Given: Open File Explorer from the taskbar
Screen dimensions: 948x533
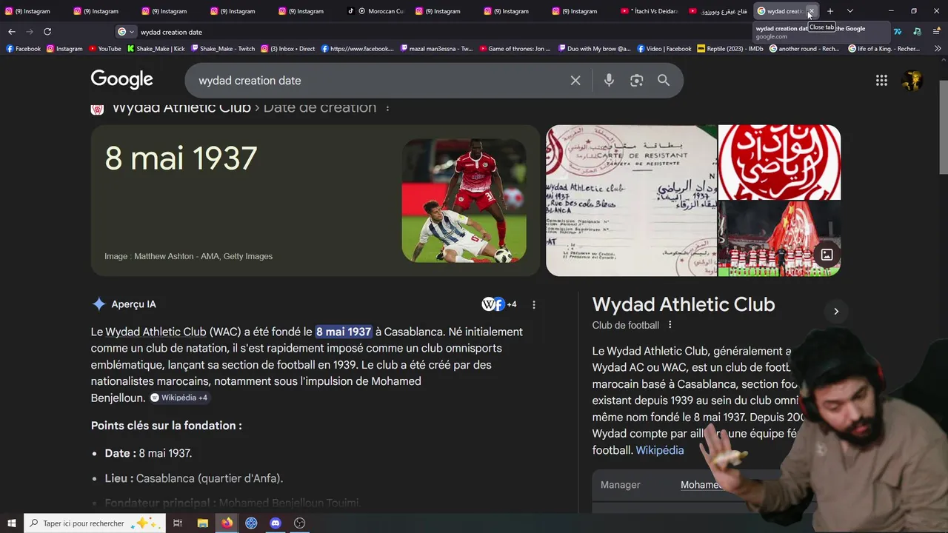Looking at the screenshot, I should pos(202,523).
